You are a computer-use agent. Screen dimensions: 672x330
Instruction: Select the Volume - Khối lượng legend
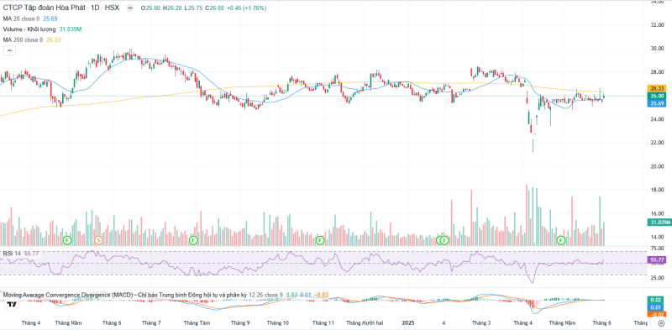[x=29, y=29]
